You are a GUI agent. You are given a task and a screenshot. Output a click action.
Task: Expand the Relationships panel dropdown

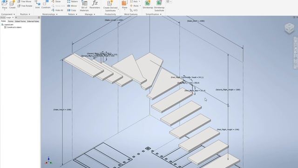click(x=57, y=14)
